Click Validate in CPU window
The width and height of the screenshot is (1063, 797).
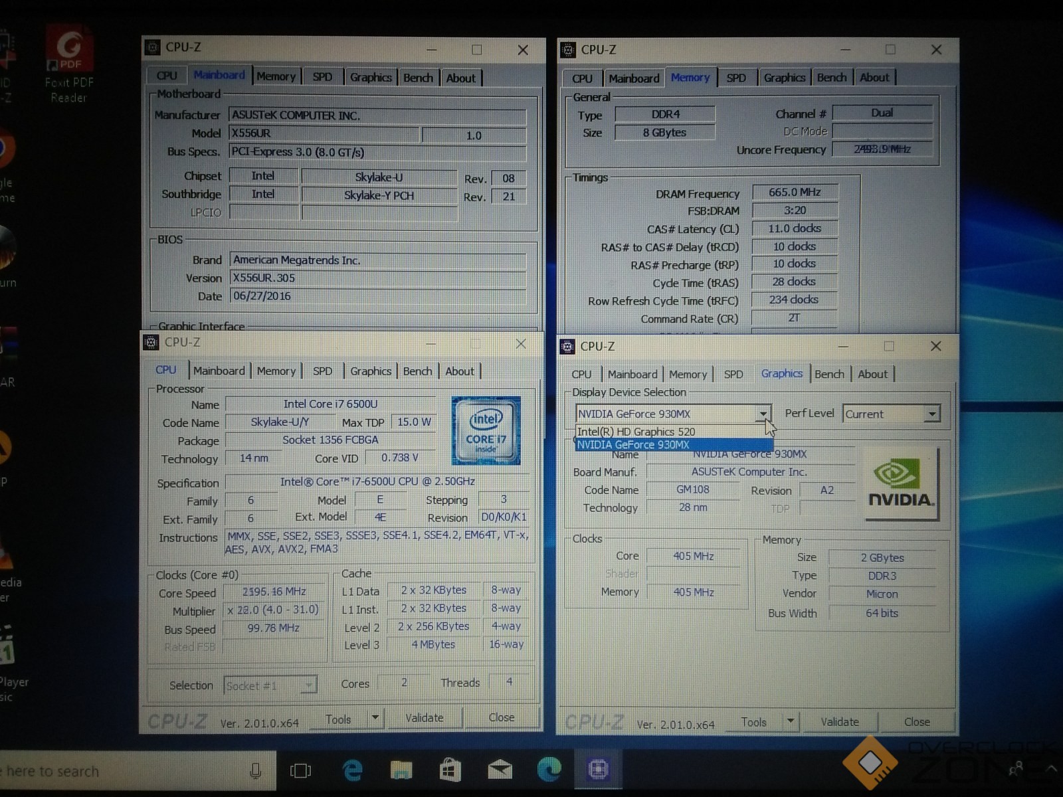tap(425, 718)
